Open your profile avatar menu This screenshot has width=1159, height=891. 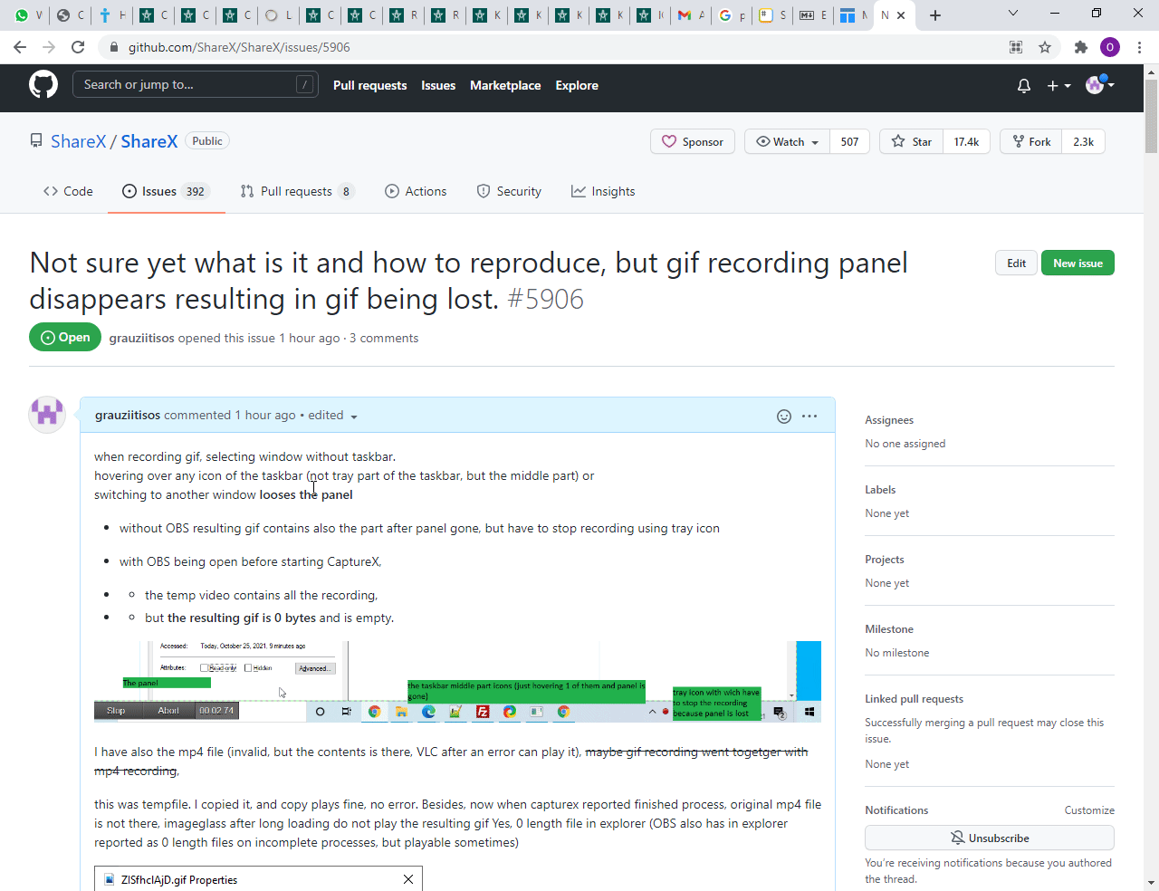tap(1097, 85)
